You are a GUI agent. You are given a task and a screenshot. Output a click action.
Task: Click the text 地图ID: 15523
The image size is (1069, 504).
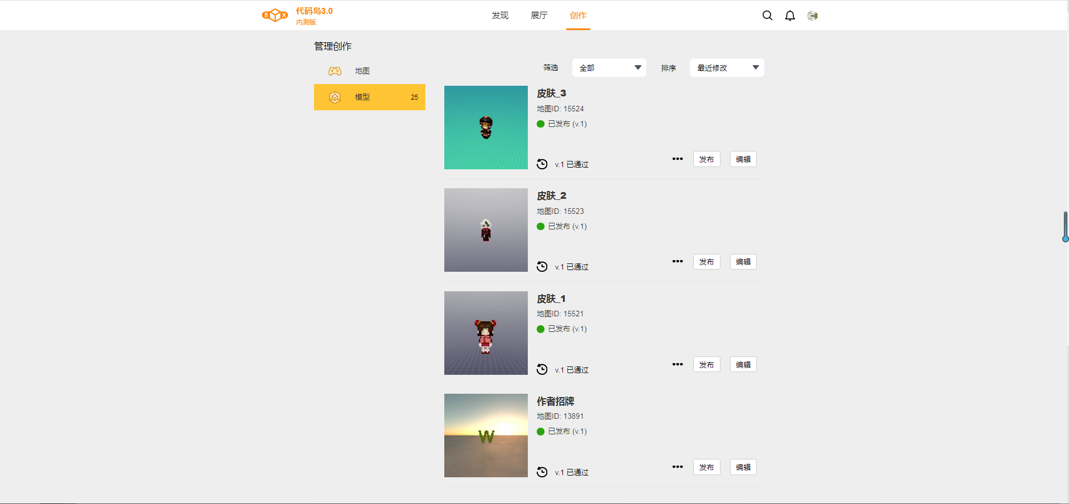(560, 211)
